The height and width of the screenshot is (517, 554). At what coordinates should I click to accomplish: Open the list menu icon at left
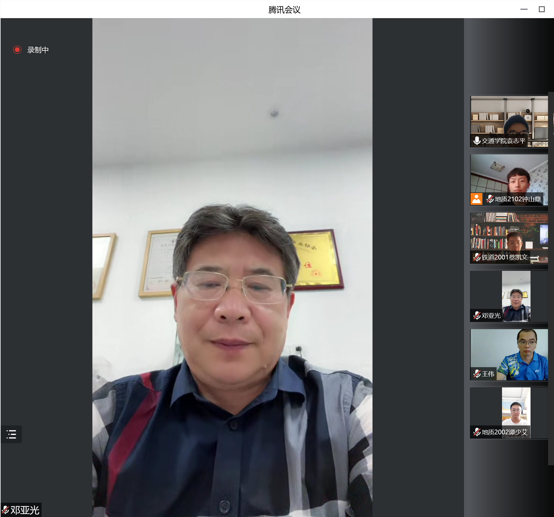(x=11, y=434)
